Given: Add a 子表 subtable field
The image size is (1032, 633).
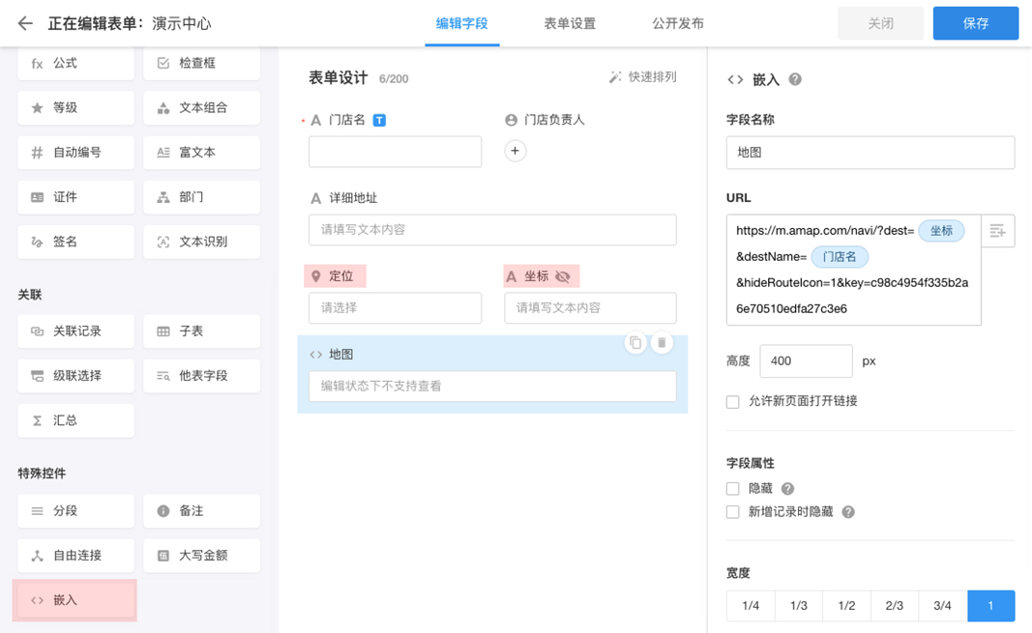Looking at the screenshot, I should (x=201, y=331).
